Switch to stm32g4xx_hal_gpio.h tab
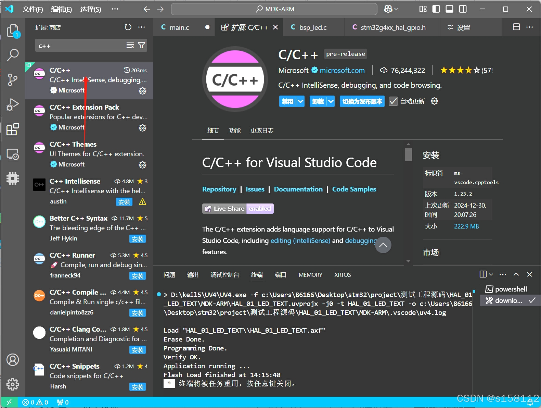Viewport: 541px width, 408px height. [393, 27]
